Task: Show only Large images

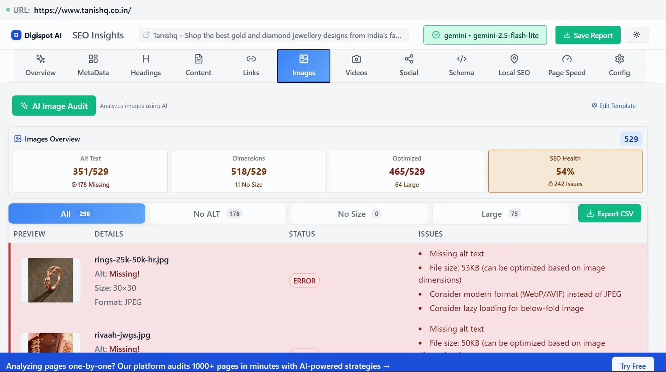Action: click(x=500, y=213)
